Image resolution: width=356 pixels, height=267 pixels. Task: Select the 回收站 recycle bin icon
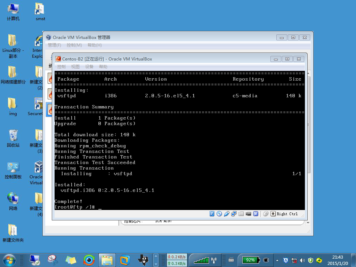(x=13, y=138)
